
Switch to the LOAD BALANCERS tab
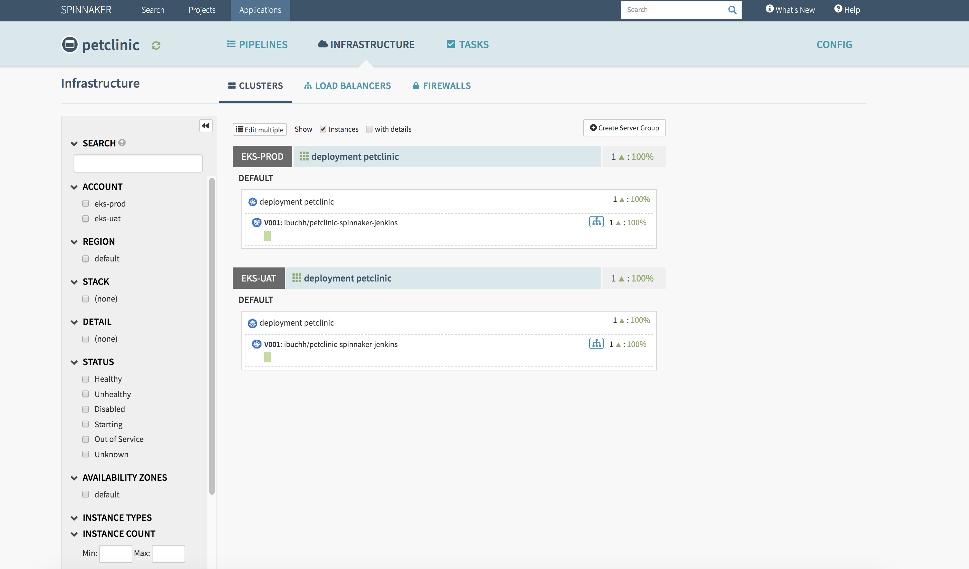click(x=347, y=86)
